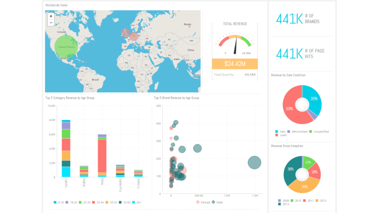Zoom in on the Worldwide Sales map
379x213 pixels.
pyautogui.click(x=51, y=16)
